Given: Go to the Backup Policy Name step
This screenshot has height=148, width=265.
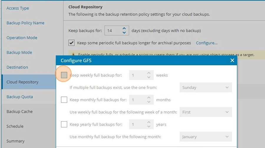Looking at the screenshot, I should point(25,23).
